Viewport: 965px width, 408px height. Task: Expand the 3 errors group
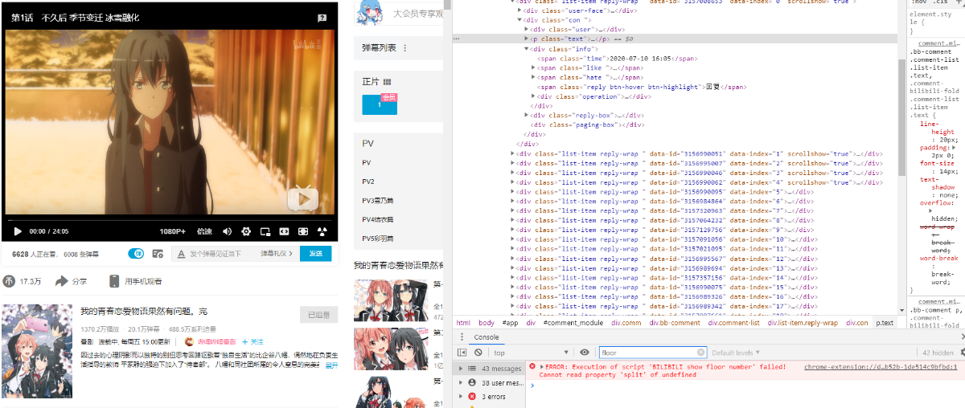(x=460, y=397)
